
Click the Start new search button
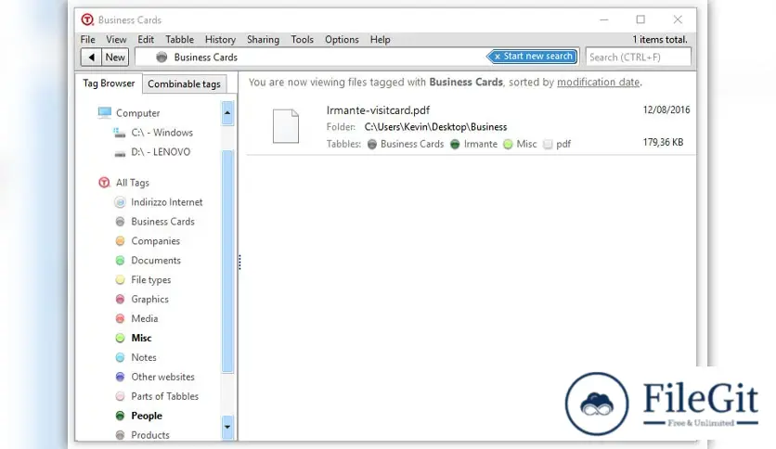(x=533, y=57)
